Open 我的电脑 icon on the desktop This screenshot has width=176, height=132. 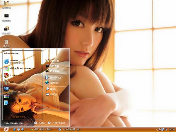click(6, 18)
